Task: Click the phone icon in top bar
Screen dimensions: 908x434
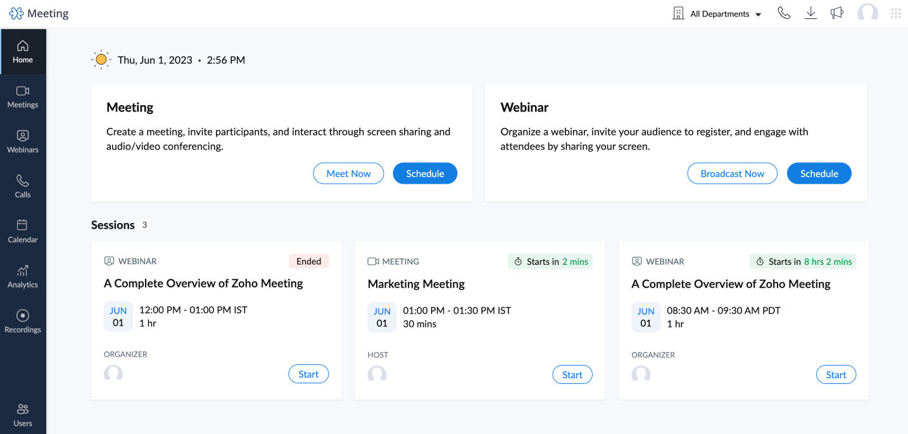Action: [x=784, y=13]
